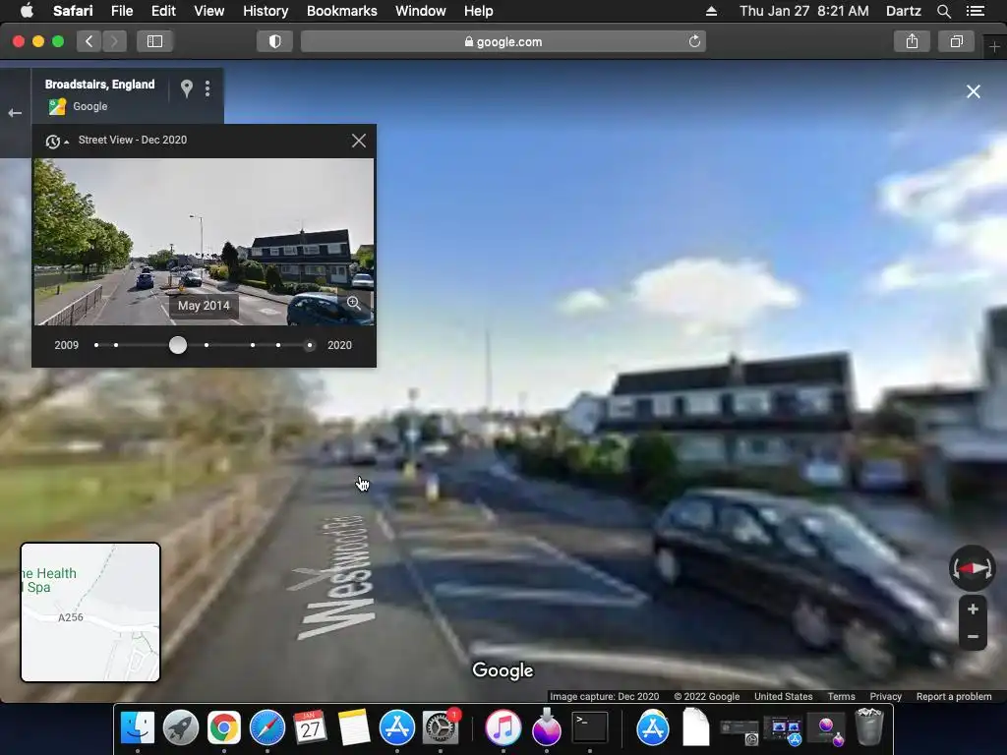Open the Privacy link

point(886,697)
